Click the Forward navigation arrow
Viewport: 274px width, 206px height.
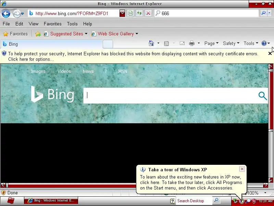click(x=16, y=13)
